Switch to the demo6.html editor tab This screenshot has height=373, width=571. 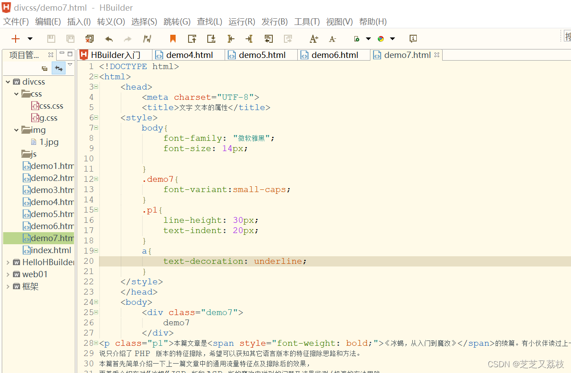(x=334, y=55)
